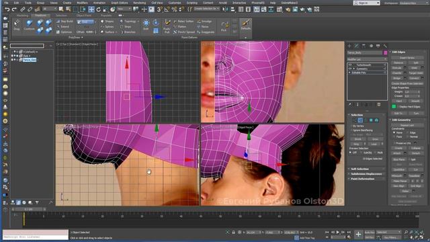Toggle TurboSmooth modifier visibility eye

[x=350, y=65]
